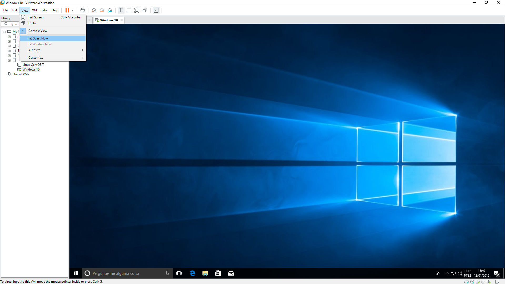Open File Explorer in the guest taskbar
This screenshot has height=284, width=505.
(205, 273)
